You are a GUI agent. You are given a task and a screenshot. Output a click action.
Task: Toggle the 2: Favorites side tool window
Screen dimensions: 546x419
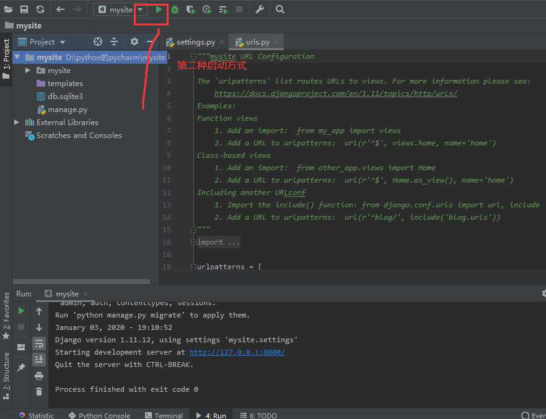[6, 316]
